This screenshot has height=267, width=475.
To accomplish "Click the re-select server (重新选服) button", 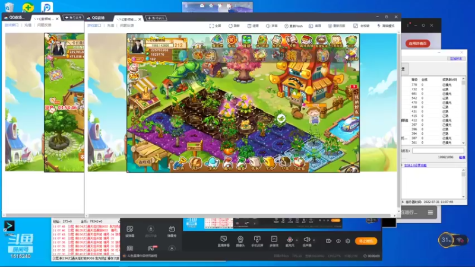I will coord(336,26).
